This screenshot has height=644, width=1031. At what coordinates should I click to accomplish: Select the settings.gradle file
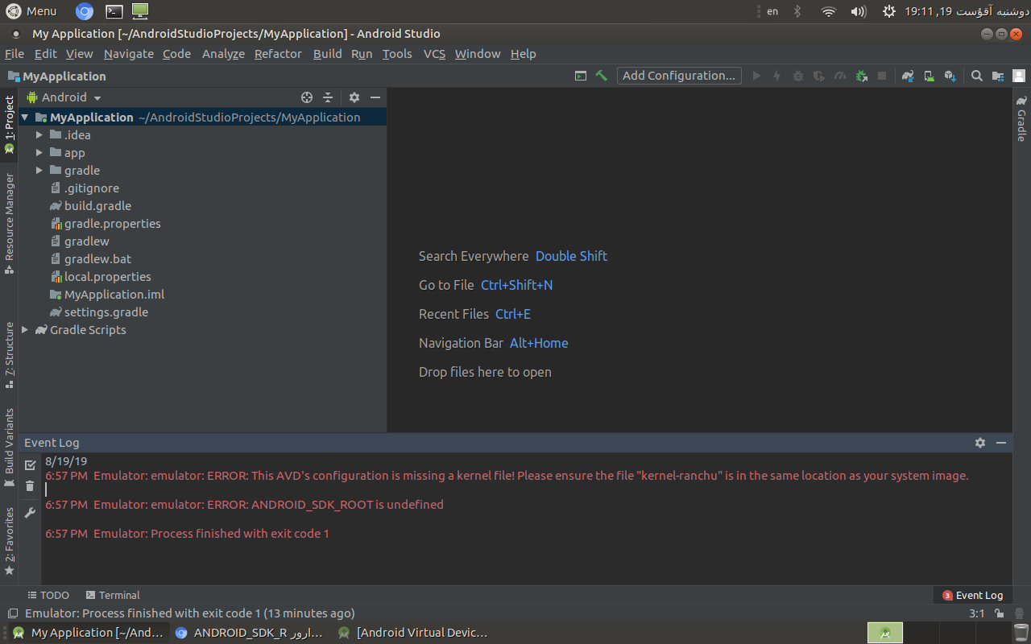pyautogui.click(x=106, y=312)
